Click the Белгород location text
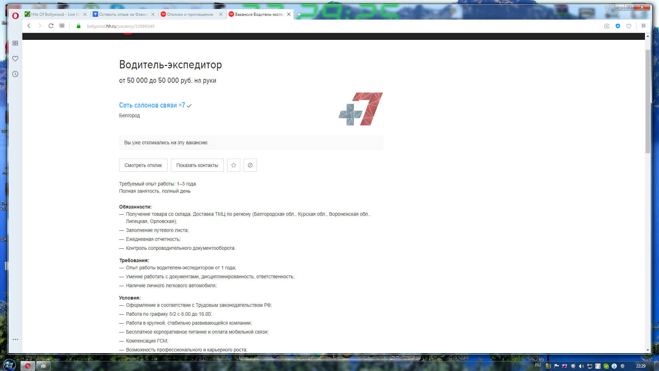This screenshot has height=371, width=659. pyautogui.click(x=129, y=115)
